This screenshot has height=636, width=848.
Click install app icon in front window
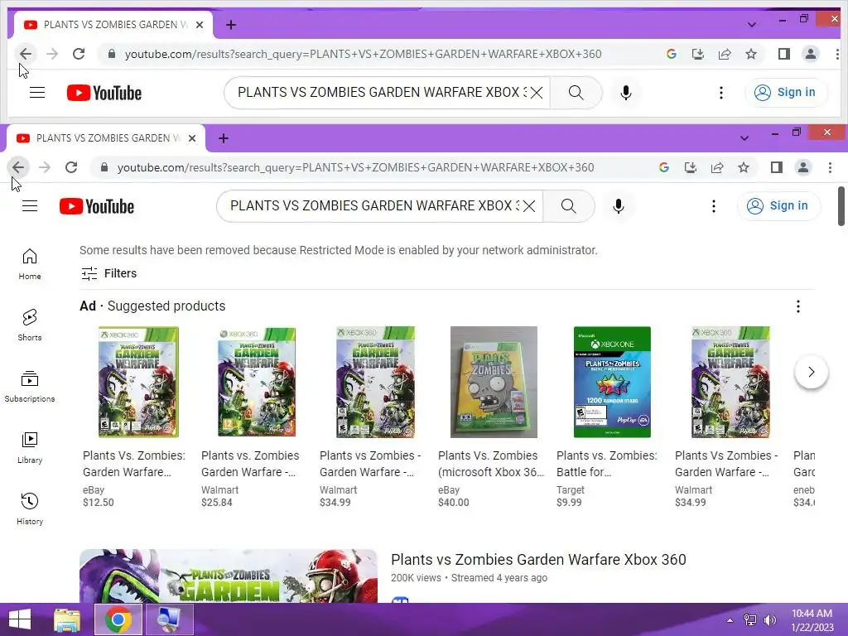[691, 167]
